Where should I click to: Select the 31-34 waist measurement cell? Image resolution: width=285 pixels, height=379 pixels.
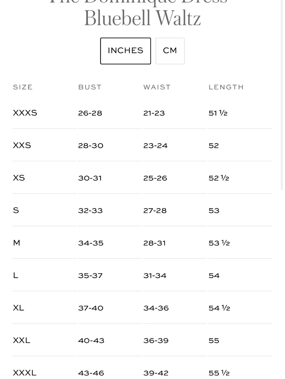coord(155,275)
